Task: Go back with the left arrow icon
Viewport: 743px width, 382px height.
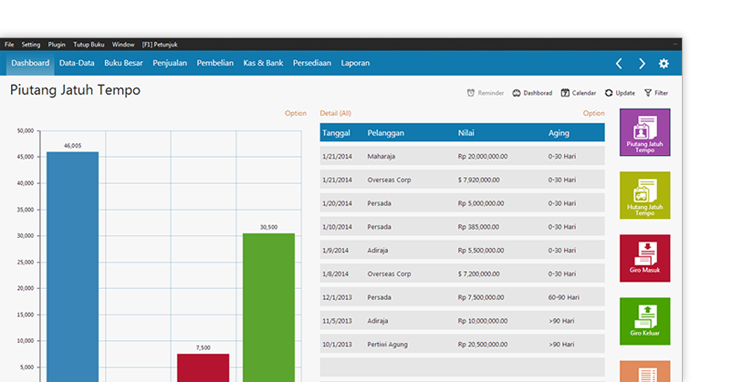Action: (619, 64)
